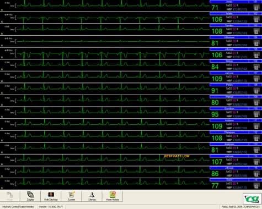Open the blue name bar above heart rate 86
This screenshot has height=209, width=262.
tap(236, 168)
